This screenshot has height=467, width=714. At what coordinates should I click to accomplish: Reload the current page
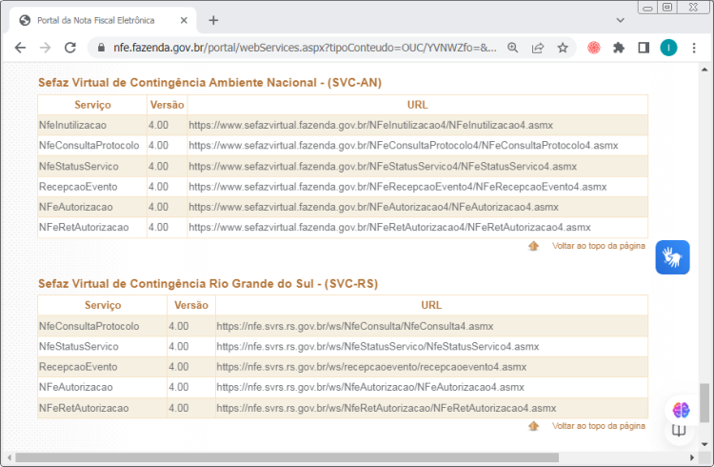(x=70, y=48)
